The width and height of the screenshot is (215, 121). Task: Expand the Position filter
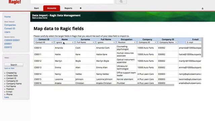[x=10, y=89]
